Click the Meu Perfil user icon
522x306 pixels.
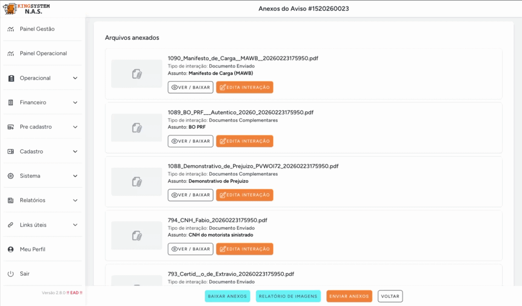click(11, 249)
